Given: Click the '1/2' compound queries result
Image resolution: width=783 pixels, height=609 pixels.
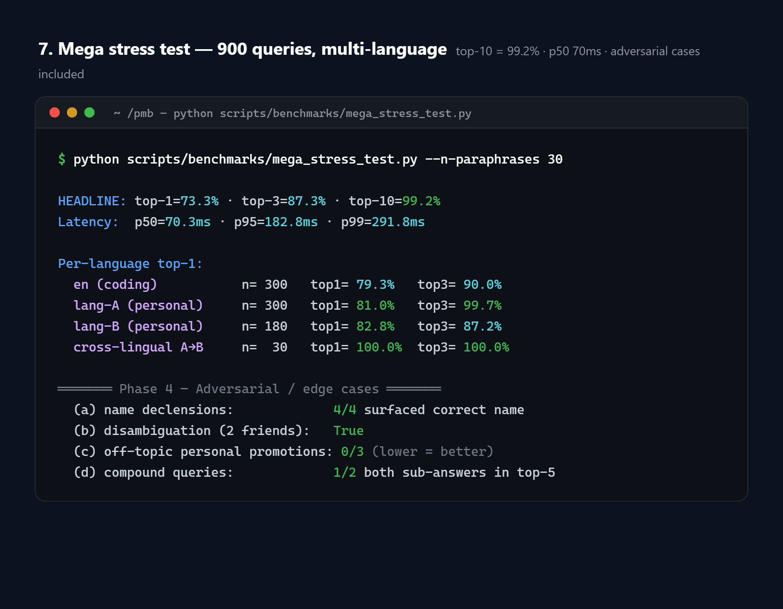Looking at the screenshot, I should coord(345,472).
